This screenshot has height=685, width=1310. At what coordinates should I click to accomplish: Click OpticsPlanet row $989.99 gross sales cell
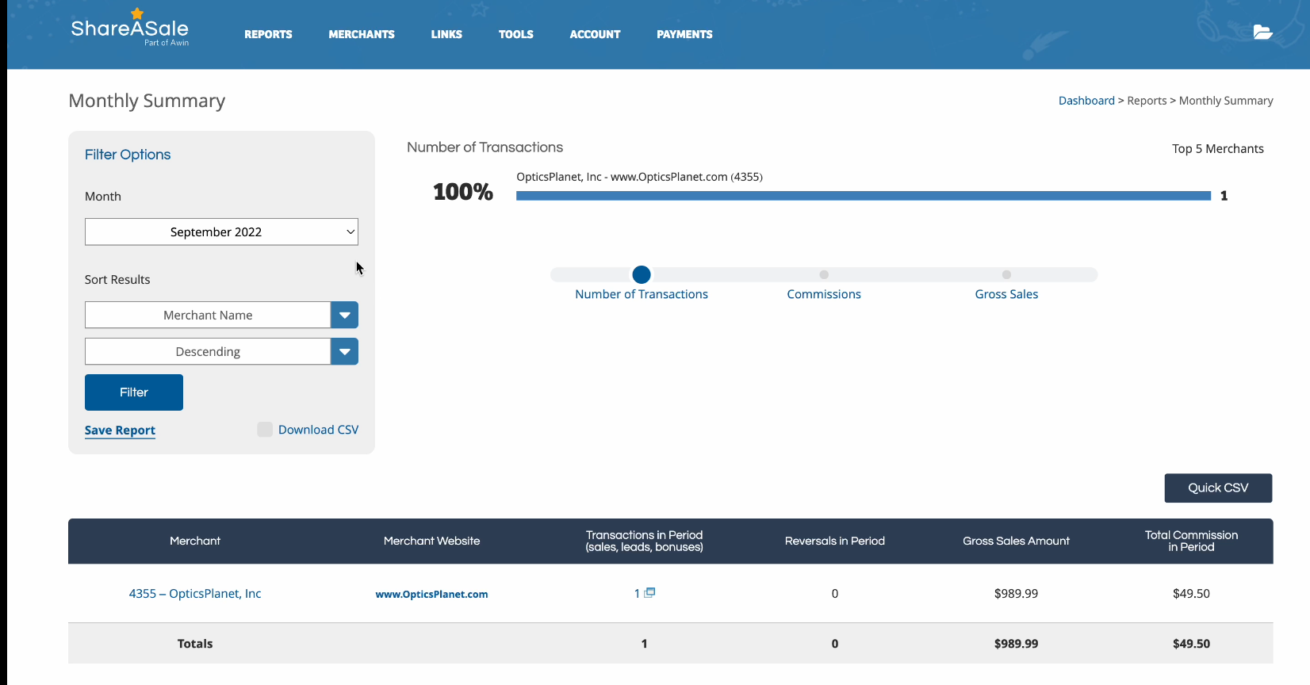(x=1016, y=593)
